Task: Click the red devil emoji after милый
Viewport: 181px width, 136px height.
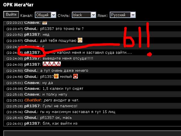Action: 76,76
